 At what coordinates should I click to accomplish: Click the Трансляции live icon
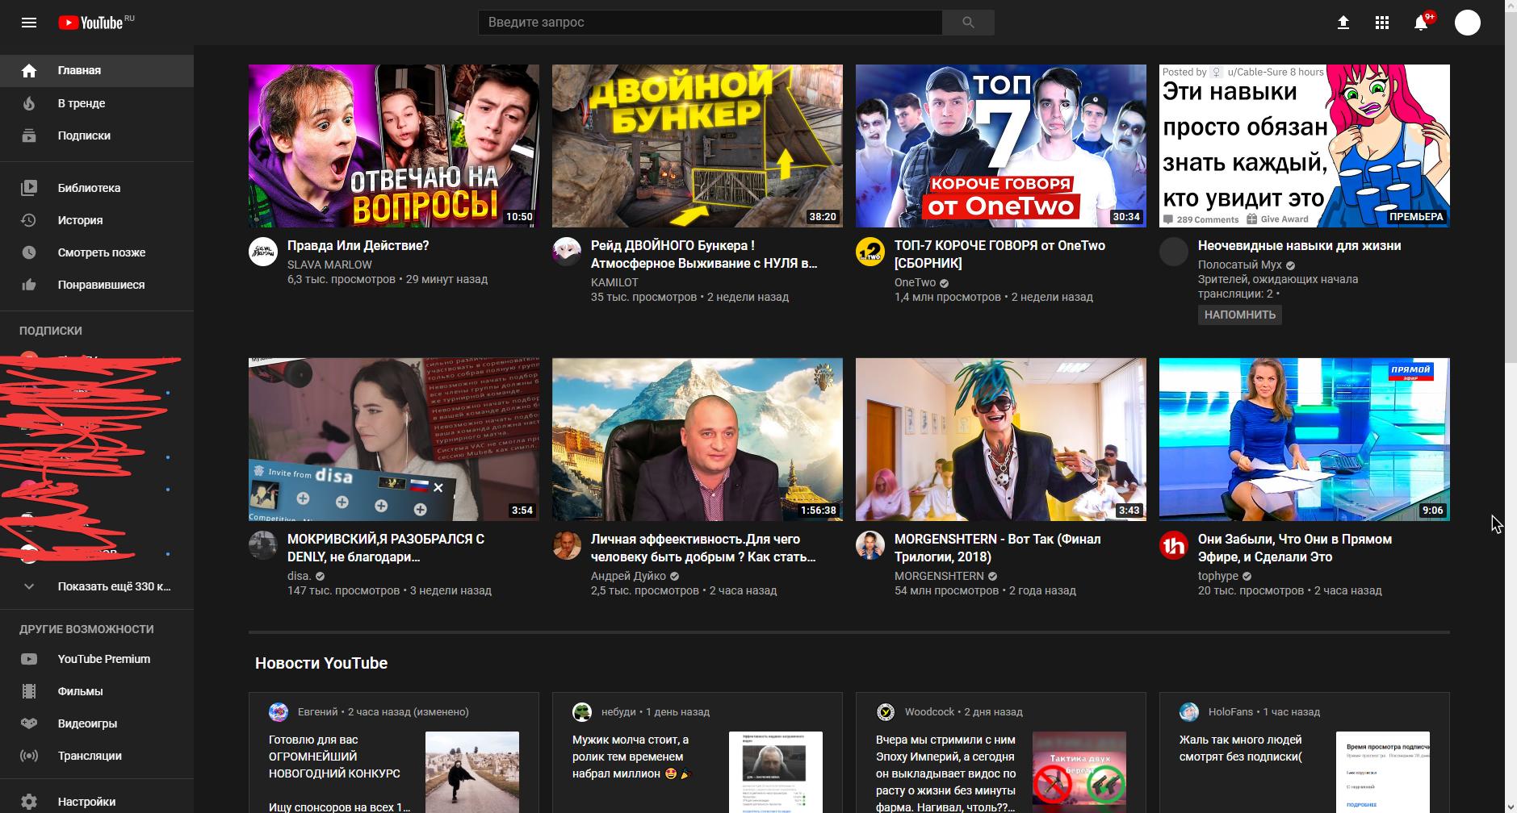tap(29, 756)
